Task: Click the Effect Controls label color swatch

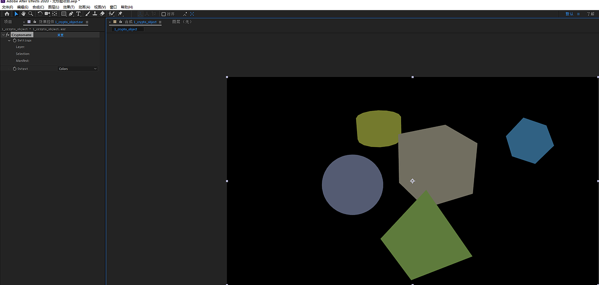Action: pos(29,21)
